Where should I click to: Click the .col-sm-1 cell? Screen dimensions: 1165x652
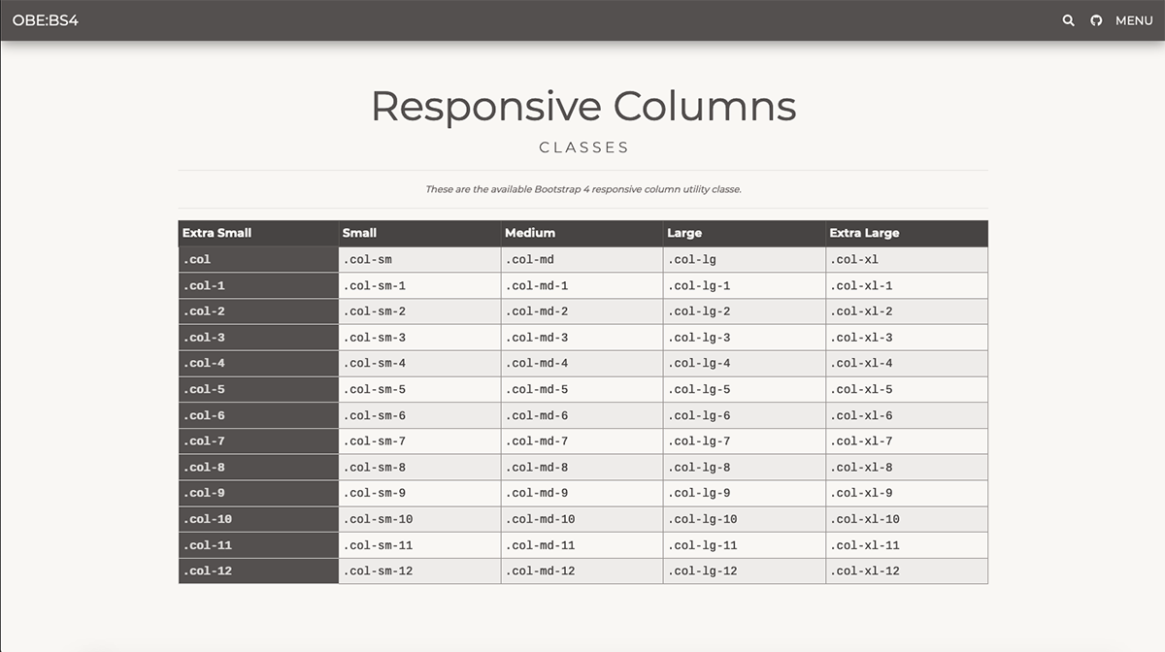(x=419, y=285)
